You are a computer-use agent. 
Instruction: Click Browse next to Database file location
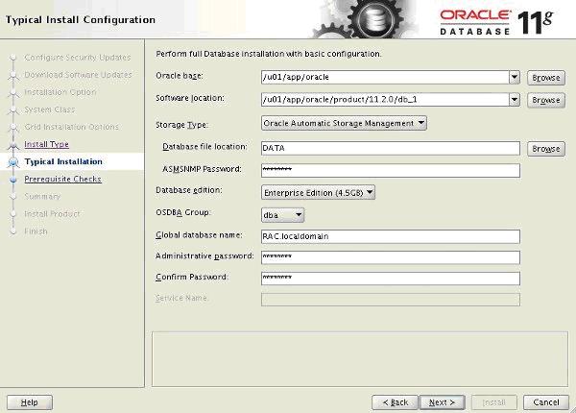click(546, 149)
